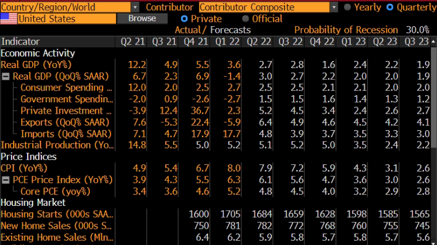Screen dimensions: 437x245
Task: Click the 22.4 Exports value
Action: coord(200,122)
